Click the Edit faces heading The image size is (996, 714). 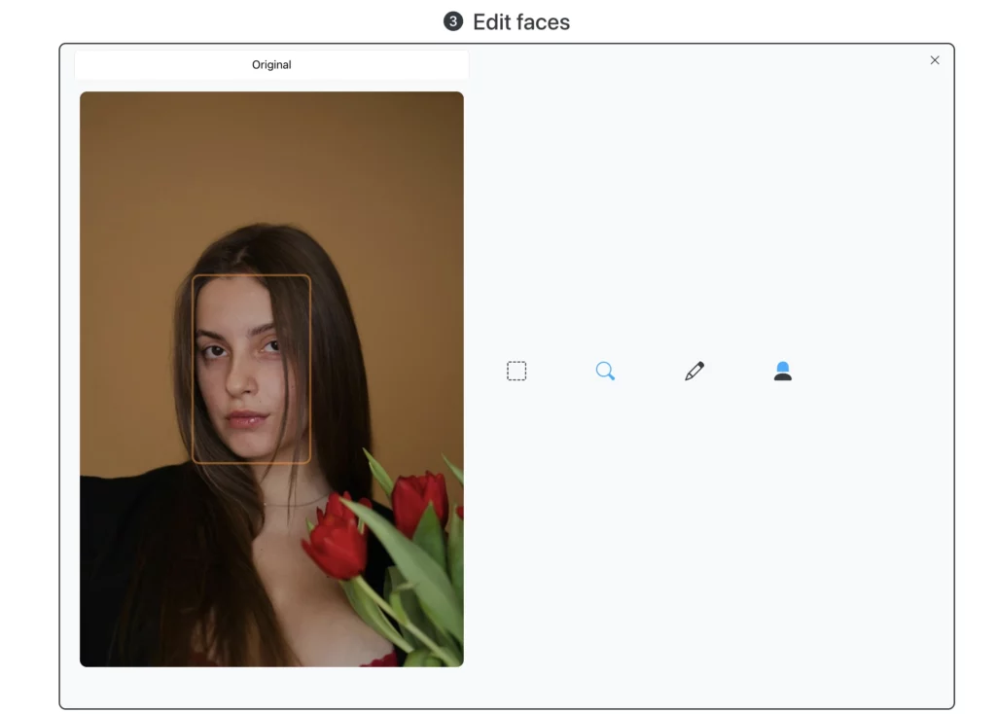tap(521, 21)
